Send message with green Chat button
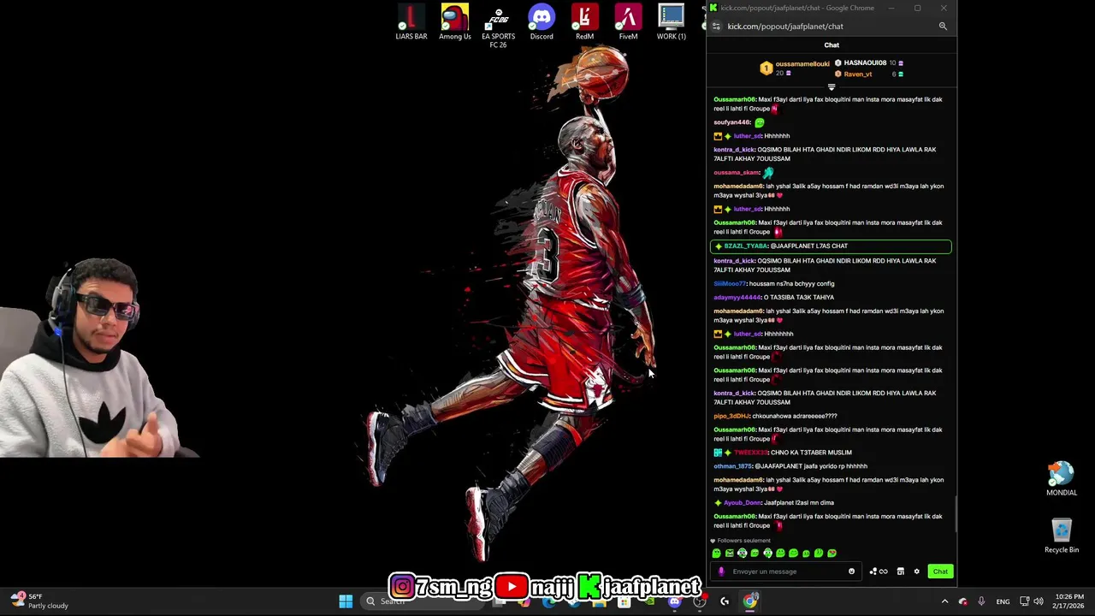 (940, 572)
